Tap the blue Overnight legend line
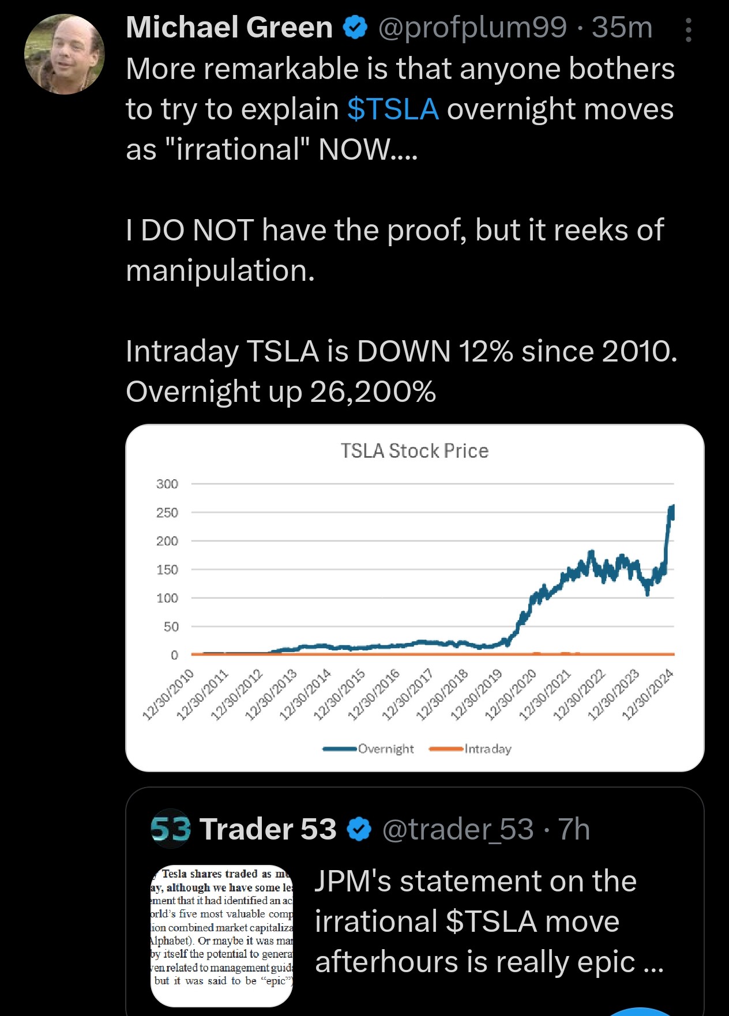The height and width of the screenshot is (1016, 729). [x=340, y=749]
